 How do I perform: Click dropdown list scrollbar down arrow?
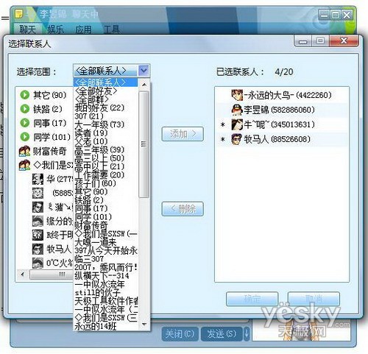(x=144, y=325)
